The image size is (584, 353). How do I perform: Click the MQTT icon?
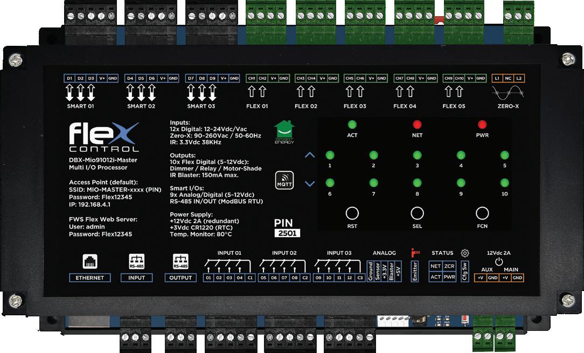tap(284, 181)
